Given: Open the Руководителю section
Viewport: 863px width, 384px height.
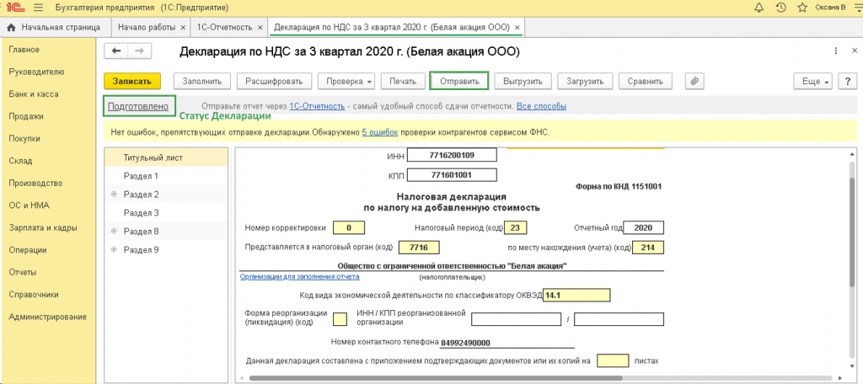Looking at the screenshot, I should point(37,72).
